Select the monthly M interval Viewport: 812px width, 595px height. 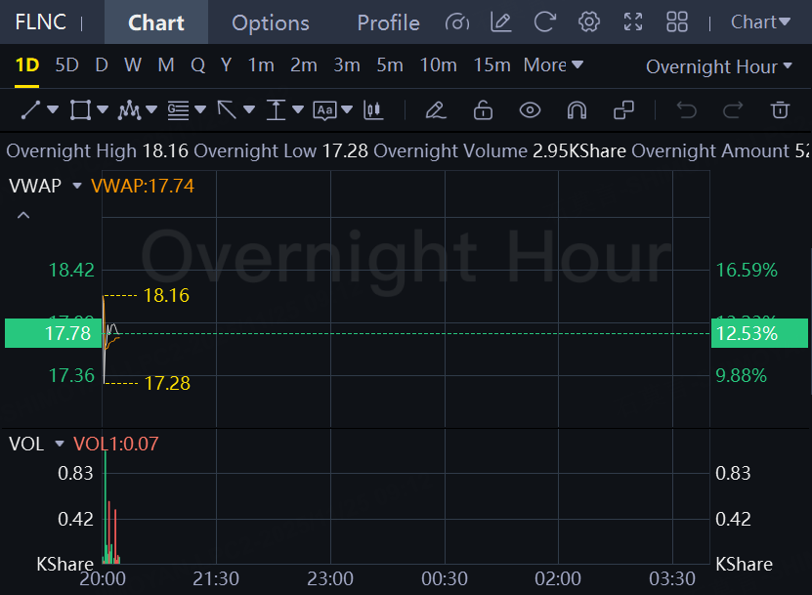[x=166, y=65]
